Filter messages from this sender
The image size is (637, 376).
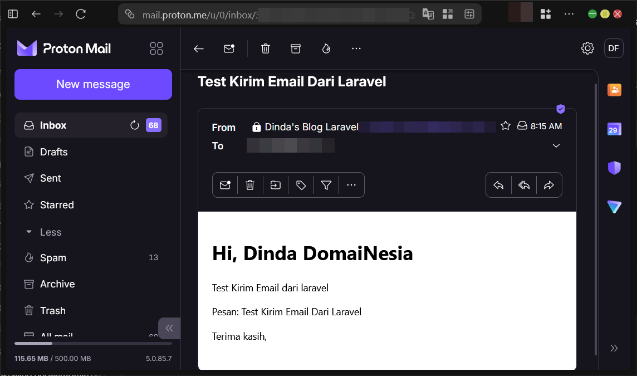tap(326, 184)
